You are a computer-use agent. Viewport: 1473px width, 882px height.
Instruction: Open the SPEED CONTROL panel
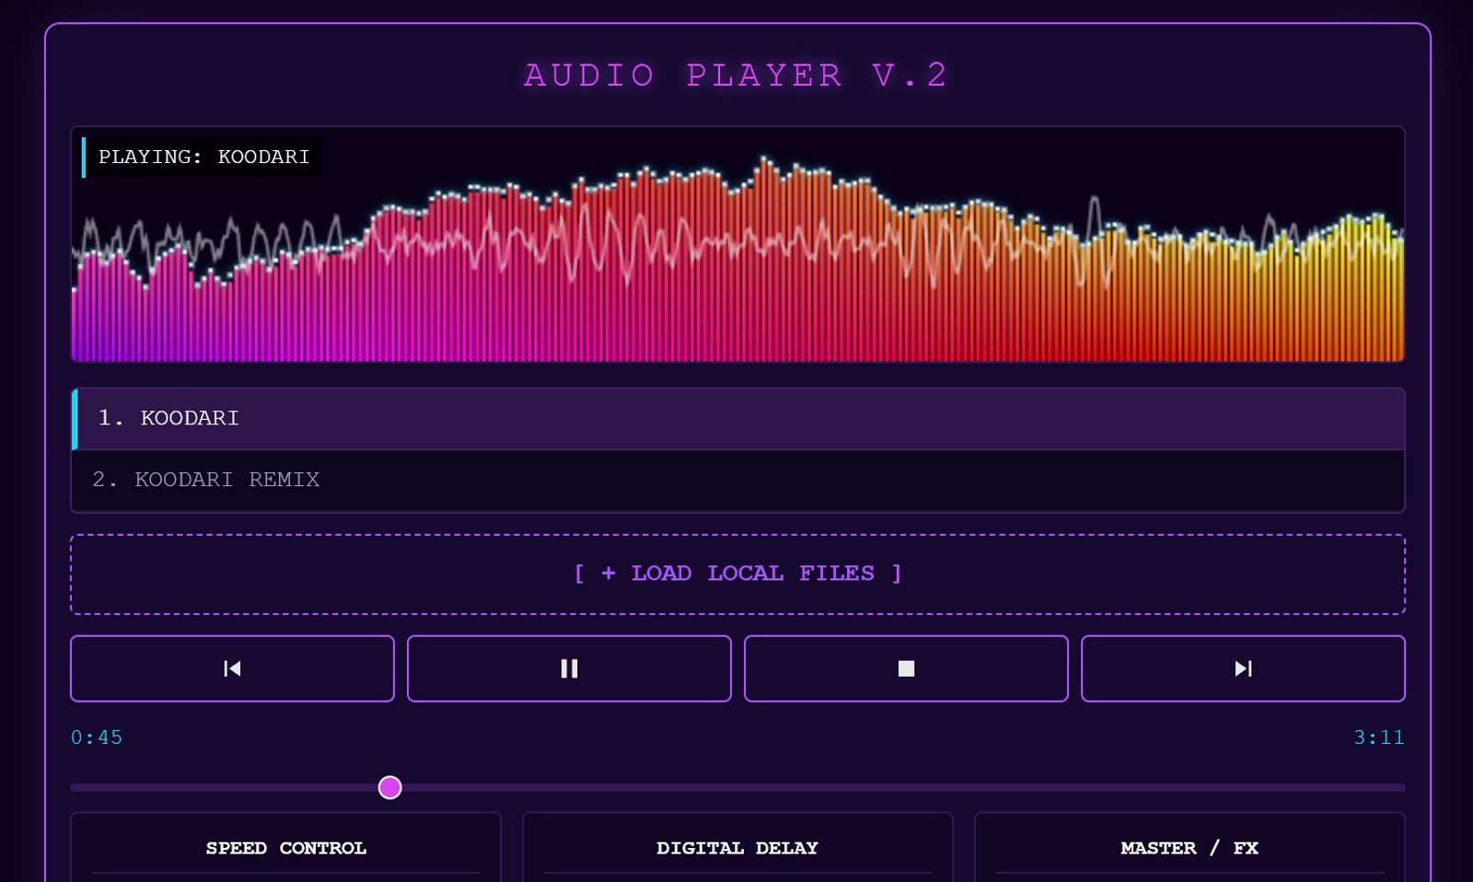click(285, 848)
